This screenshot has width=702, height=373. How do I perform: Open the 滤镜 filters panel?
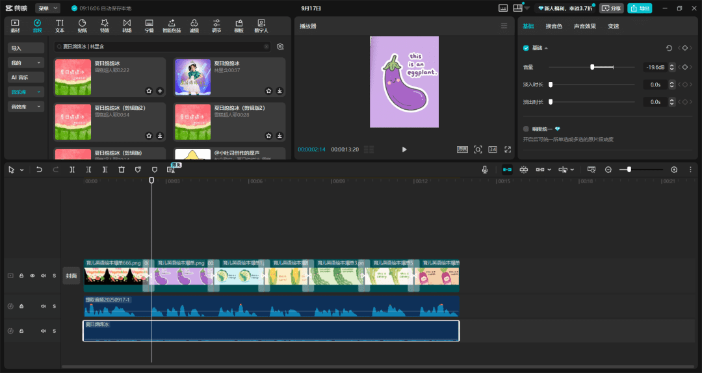pyautogui.click(x=194, y=26)
